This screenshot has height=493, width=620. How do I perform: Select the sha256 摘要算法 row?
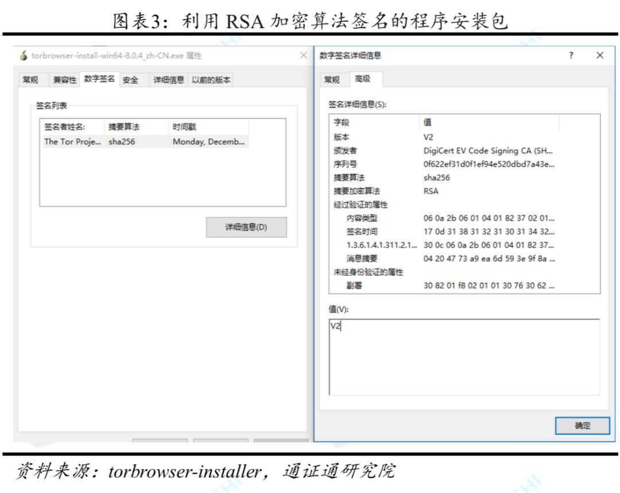click(x=402, y=178)
